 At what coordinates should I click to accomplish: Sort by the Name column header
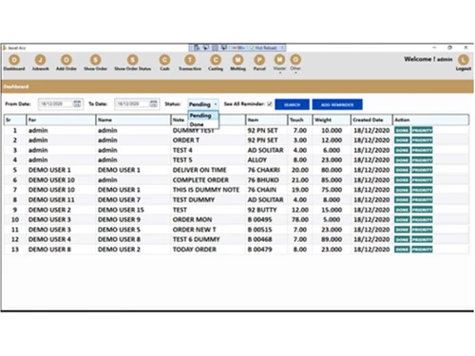[x=133, y=120]
